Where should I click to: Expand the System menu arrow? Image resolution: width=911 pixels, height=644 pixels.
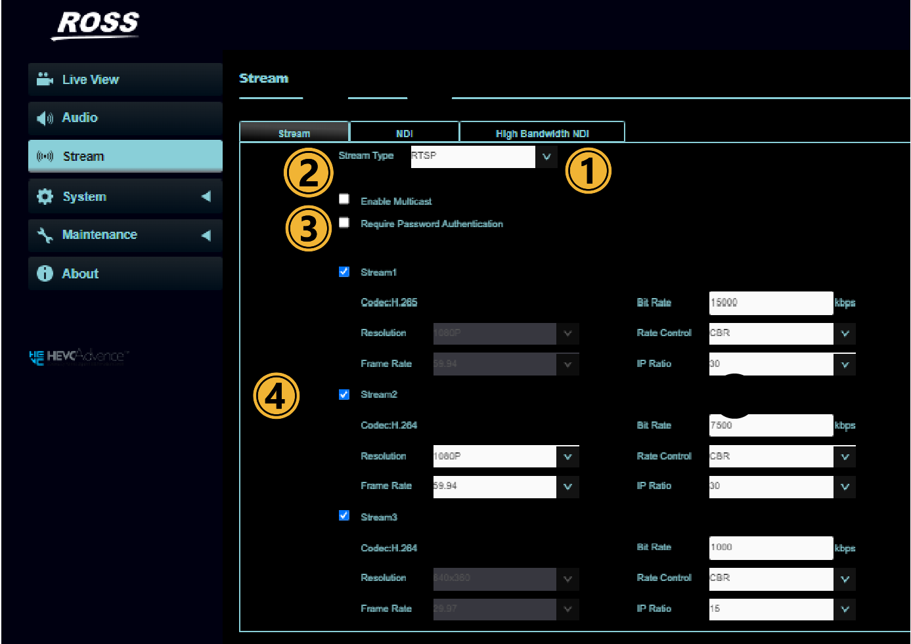tap(206, 196)
